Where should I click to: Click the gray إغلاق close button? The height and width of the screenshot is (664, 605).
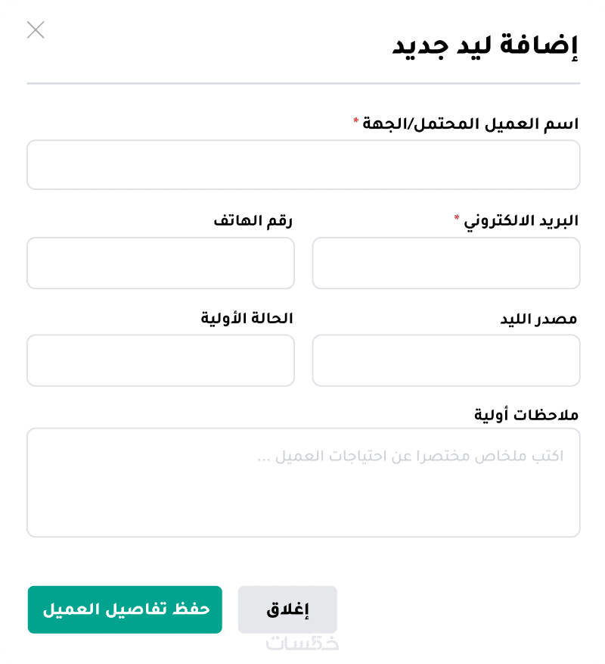[287, 609]
